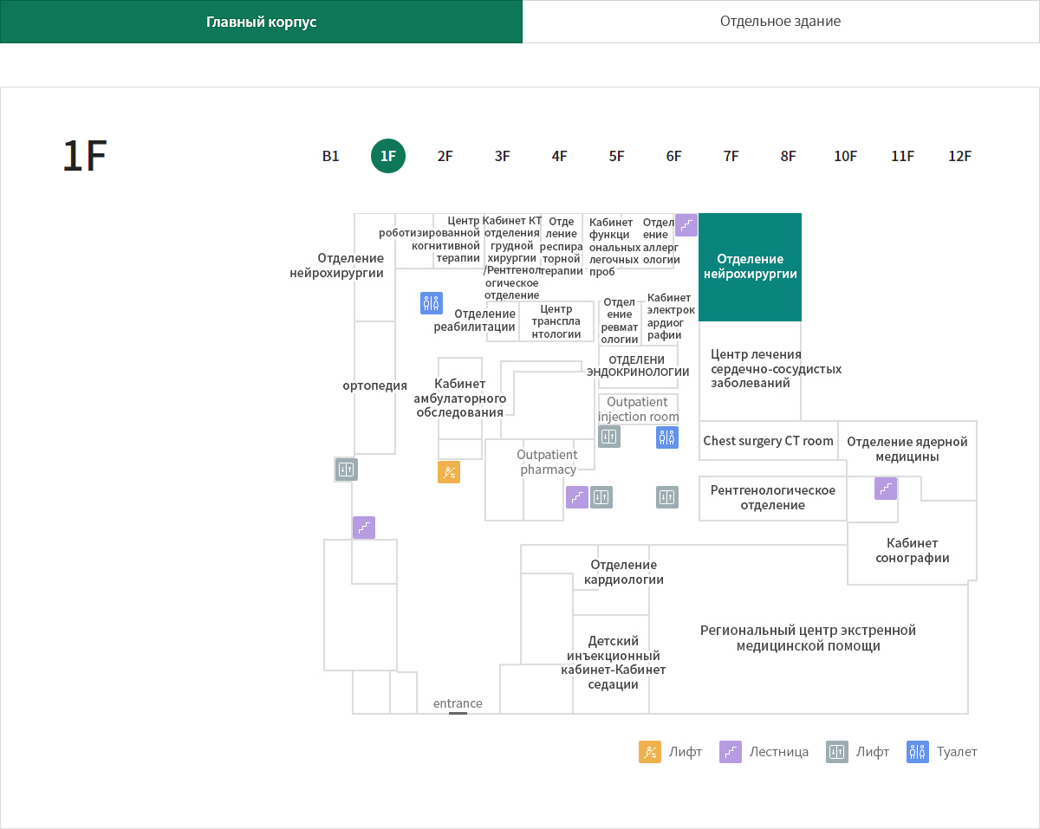The width and height of the screenshot is (1040, 829).
Task: Click the purple Лестница icon in the legend
Action: [731, 752]
